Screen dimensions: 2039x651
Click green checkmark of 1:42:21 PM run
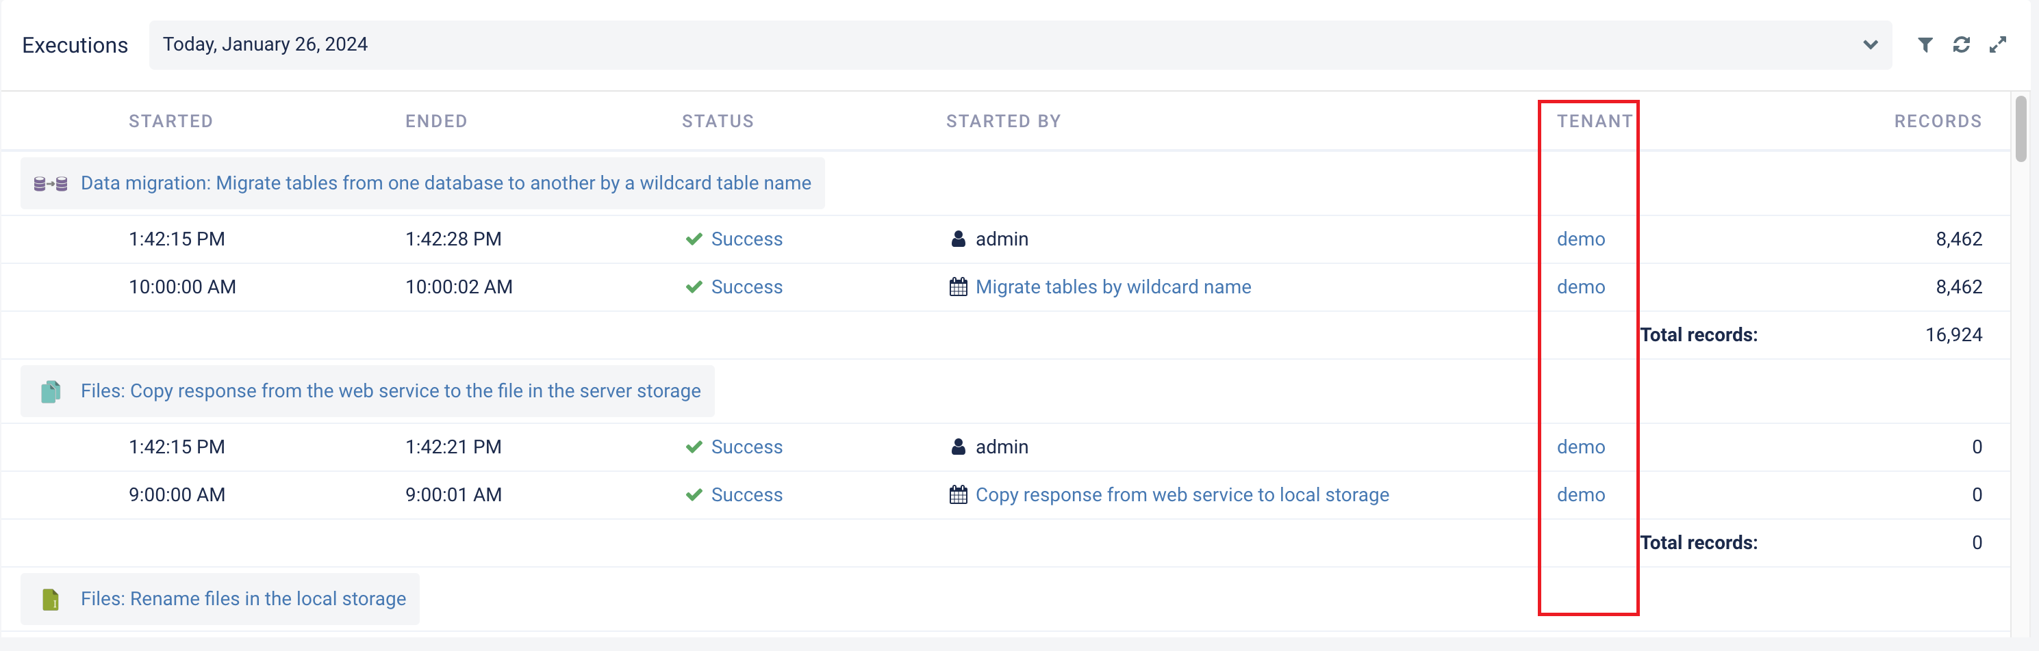pos(694,447)
